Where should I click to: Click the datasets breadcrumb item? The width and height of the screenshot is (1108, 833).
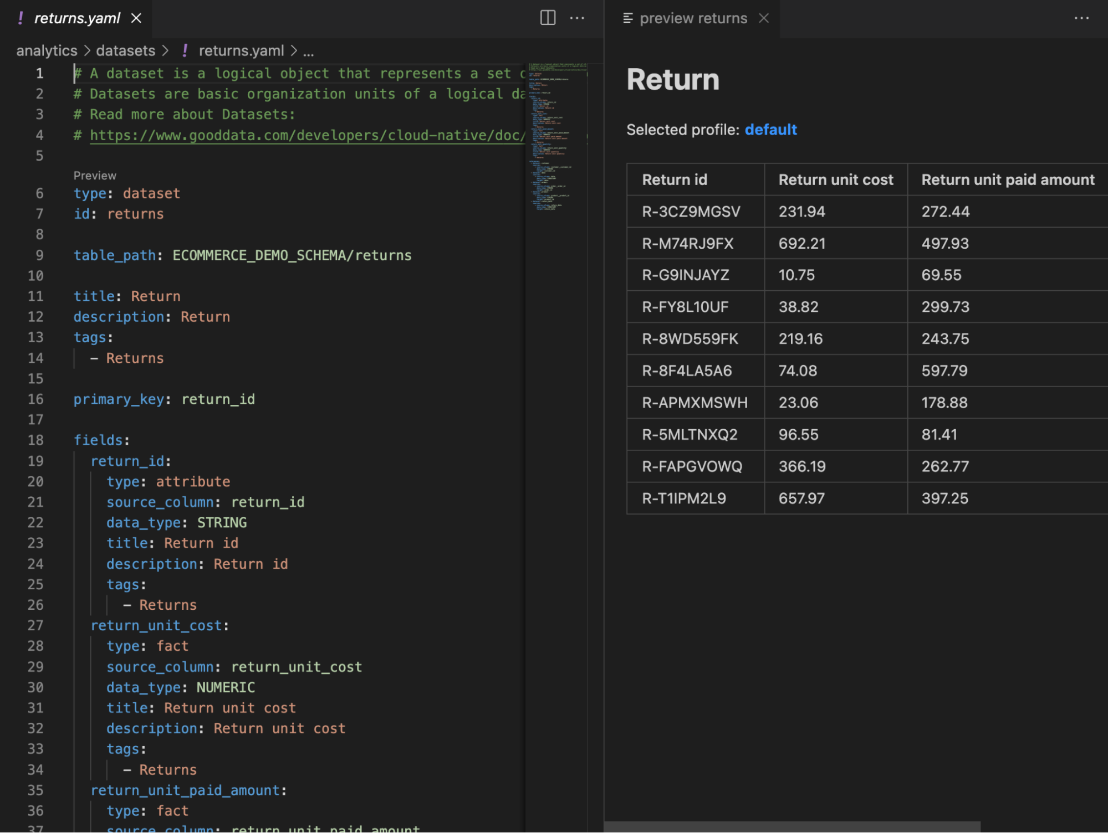click(125, 50)
